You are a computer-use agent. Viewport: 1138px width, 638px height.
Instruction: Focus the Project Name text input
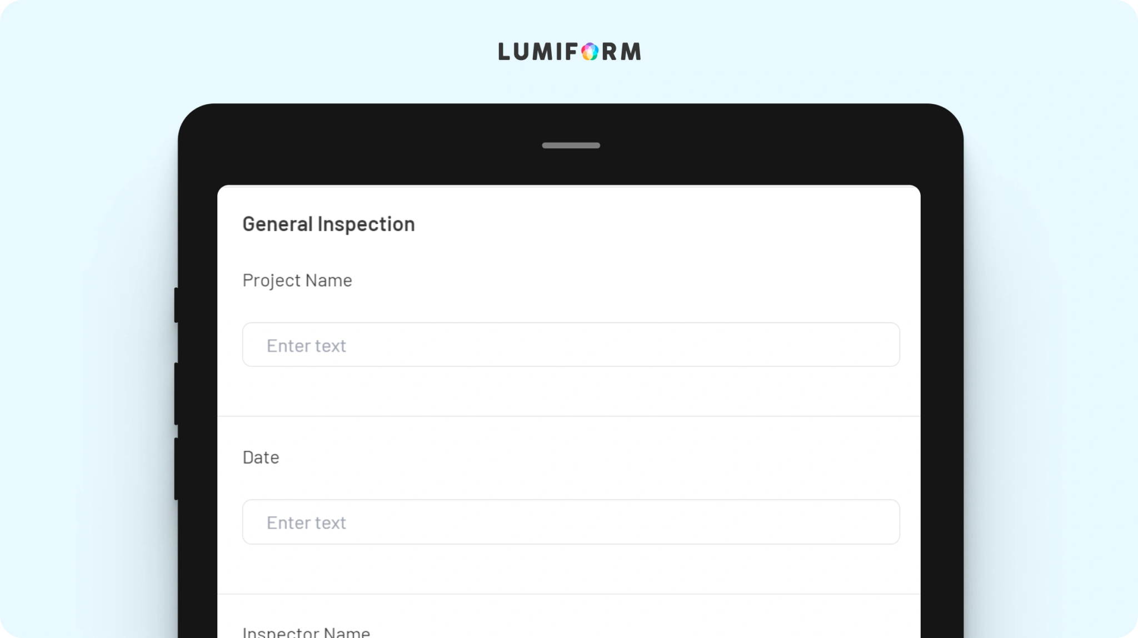click(571, 345)
